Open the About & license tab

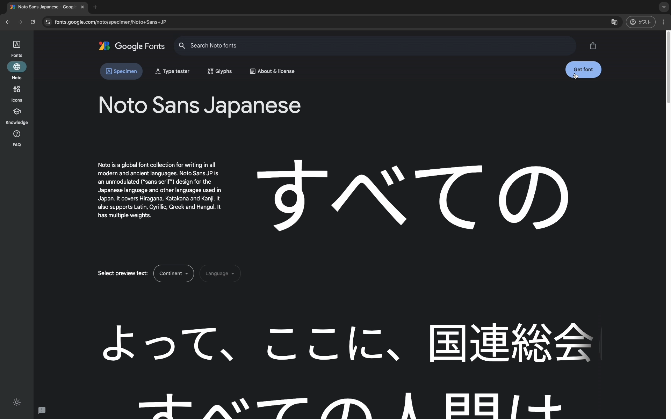[272, 71]
